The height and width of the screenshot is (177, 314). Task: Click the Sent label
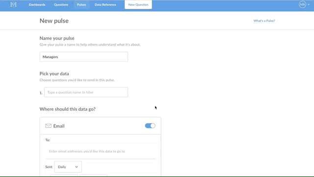pos(49,167)
